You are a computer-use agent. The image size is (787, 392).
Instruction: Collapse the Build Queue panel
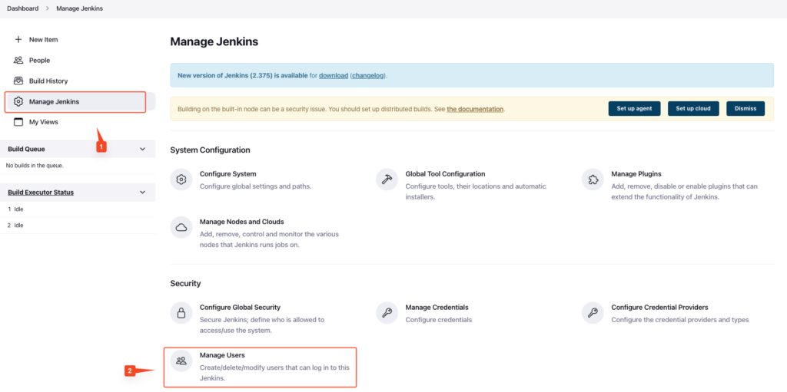point(142,149)
